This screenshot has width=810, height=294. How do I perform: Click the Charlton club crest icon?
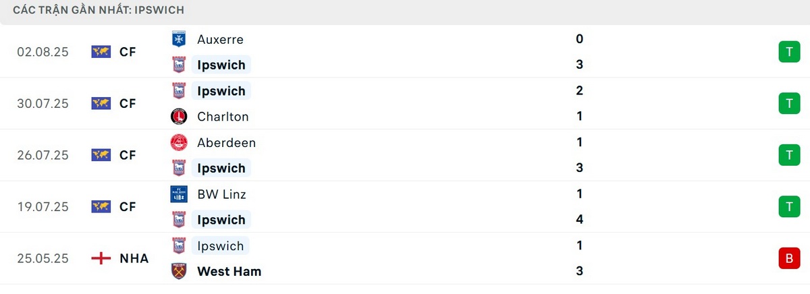(x=179, y=116)
